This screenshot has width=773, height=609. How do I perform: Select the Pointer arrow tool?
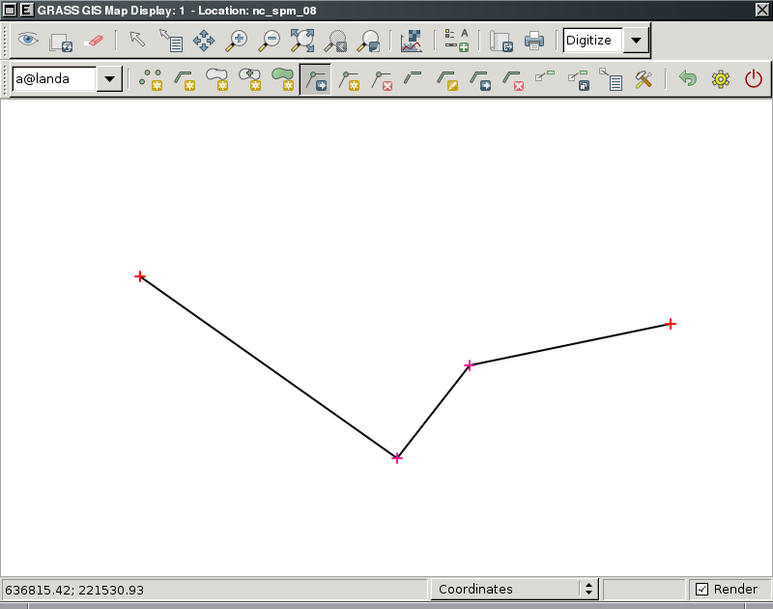coord(137,39)
